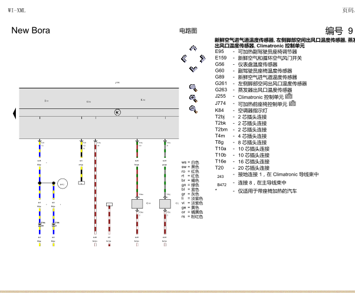Zoom in with the plus magnifier

(x=193, y=98)
